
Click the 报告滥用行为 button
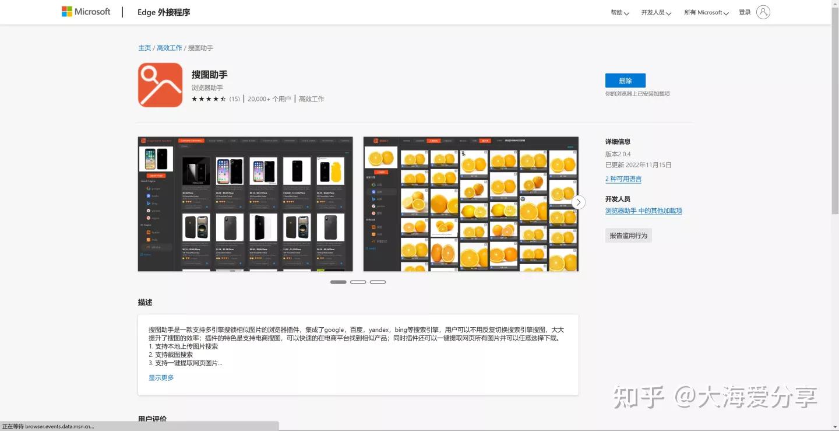click(628, 235)
